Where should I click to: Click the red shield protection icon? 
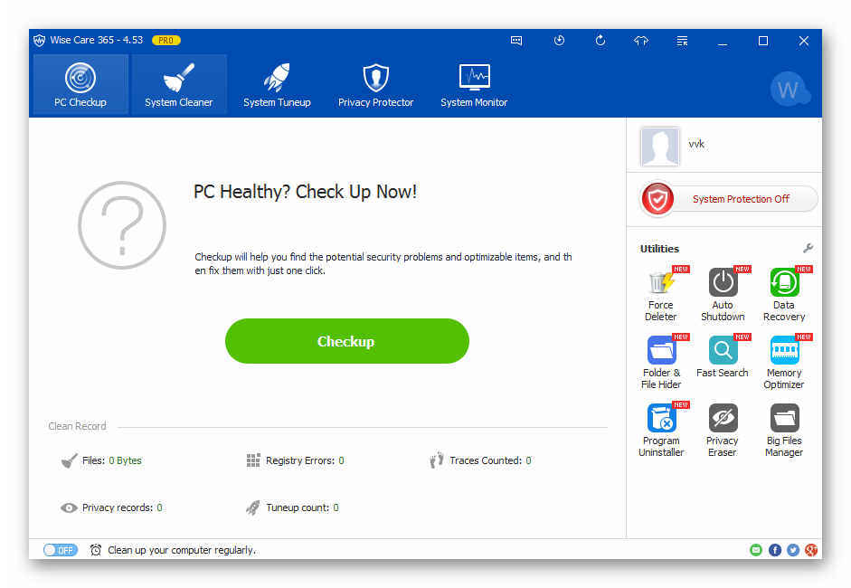(657, 199)
